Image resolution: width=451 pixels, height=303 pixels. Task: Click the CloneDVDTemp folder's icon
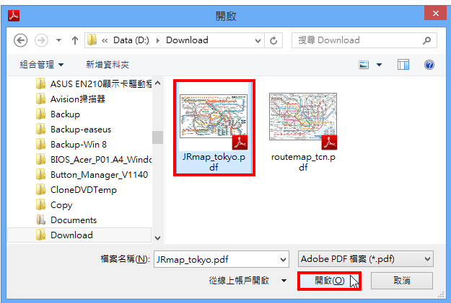click(x=40, y=189)
